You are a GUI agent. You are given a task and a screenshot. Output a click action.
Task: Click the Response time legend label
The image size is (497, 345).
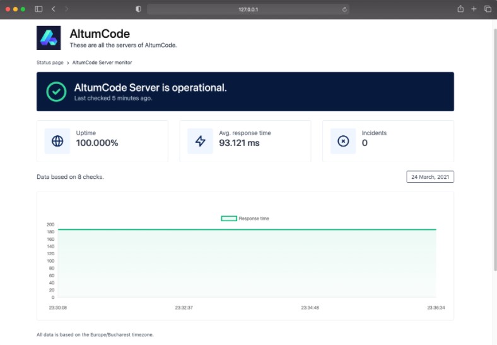[x=254, y=219]
